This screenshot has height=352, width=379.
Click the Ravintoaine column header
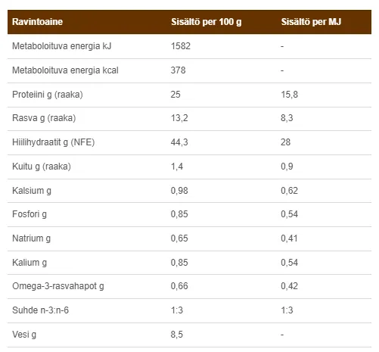click(37, 22)
